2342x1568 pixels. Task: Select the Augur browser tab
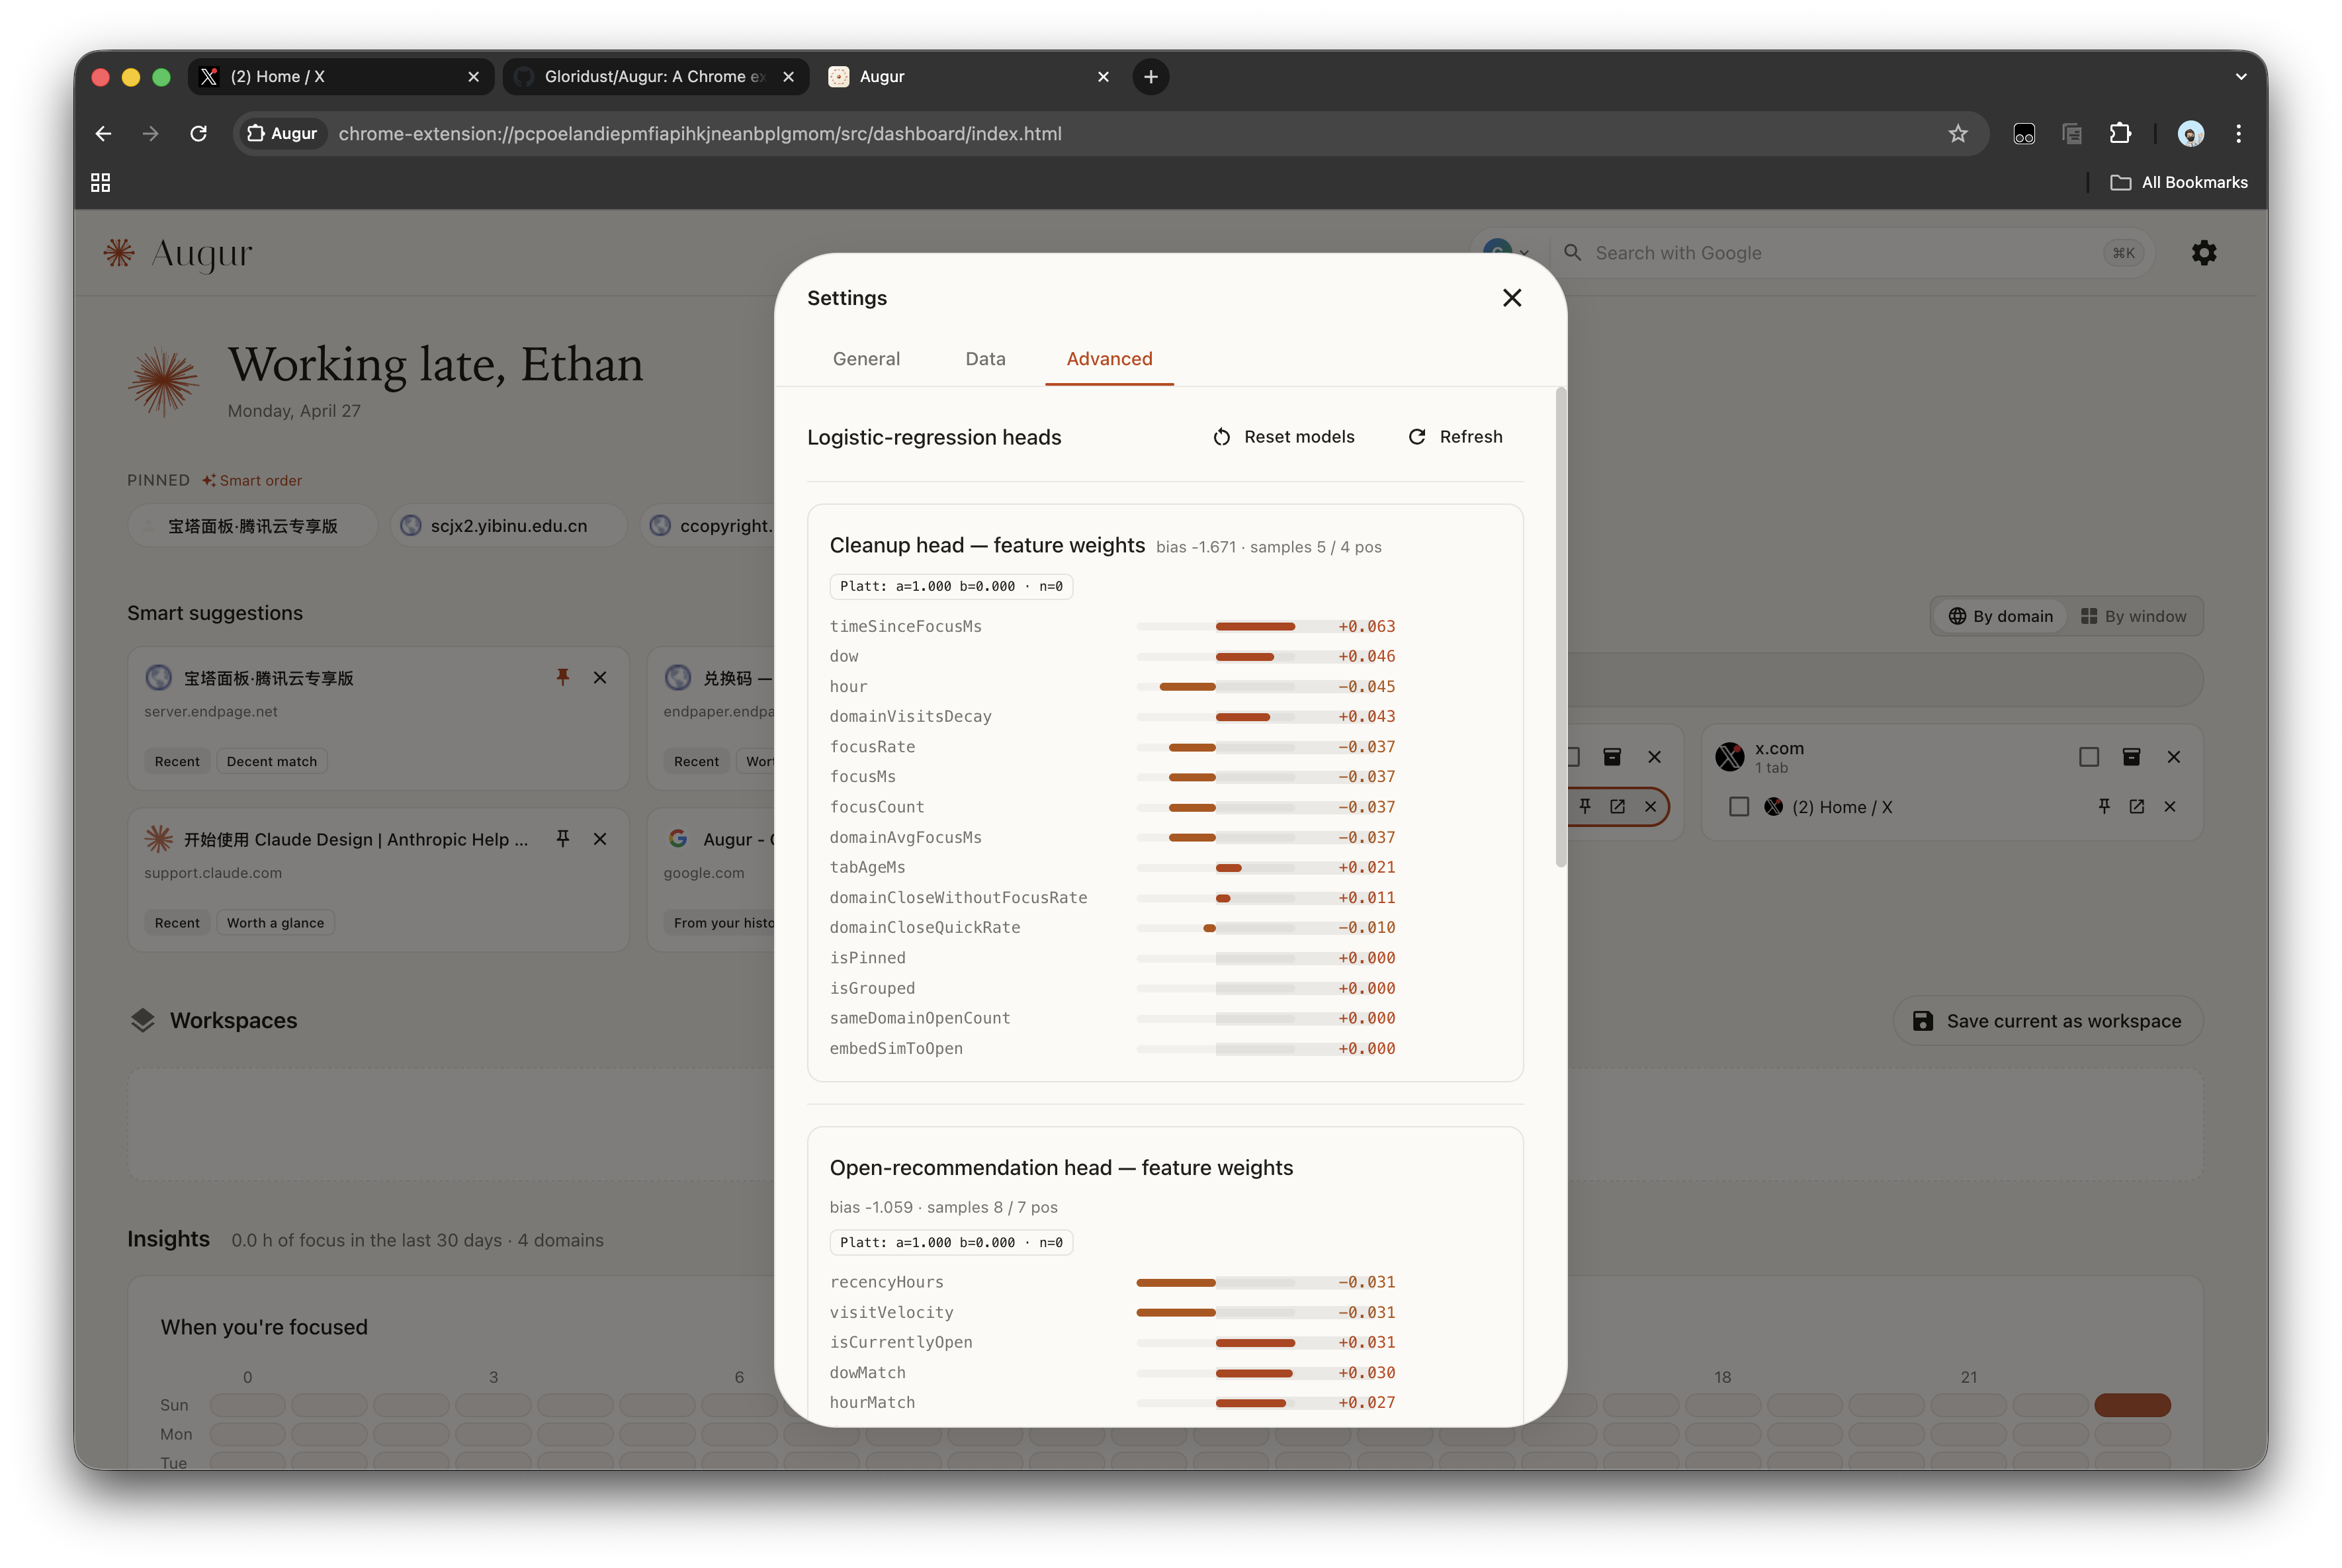click(969, 76)
